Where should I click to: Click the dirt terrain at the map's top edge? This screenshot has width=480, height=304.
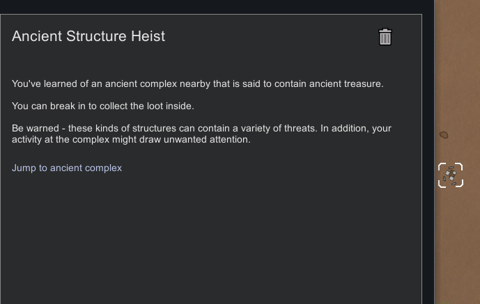[456, 7]
